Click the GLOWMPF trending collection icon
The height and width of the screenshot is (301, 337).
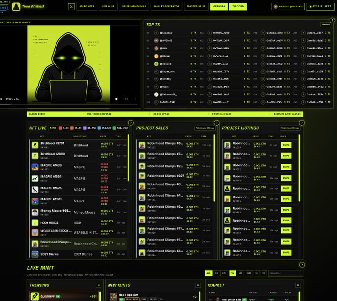point(35,296)
